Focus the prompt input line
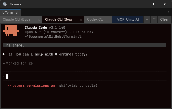 [x=85, y=76]
